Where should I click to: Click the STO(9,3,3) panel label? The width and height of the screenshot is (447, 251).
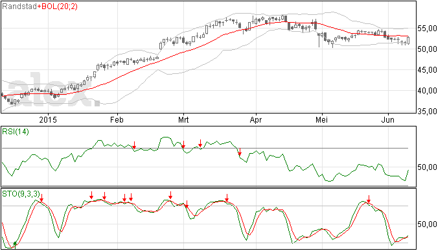tap(21, 194)
